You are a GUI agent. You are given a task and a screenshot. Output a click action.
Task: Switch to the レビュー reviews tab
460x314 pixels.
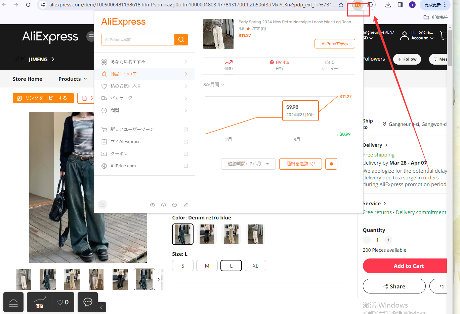(x=330, y=65)
